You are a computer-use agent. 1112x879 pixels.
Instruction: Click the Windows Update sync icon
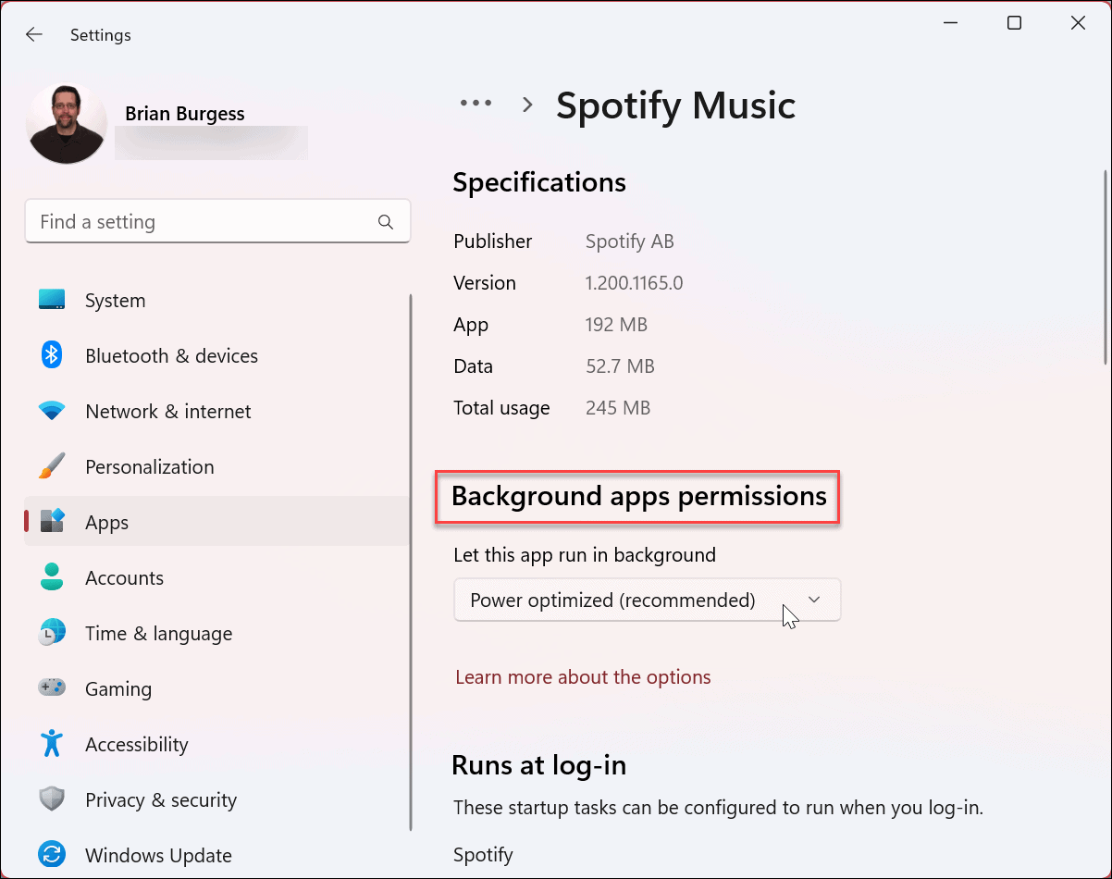coord(52,853)
